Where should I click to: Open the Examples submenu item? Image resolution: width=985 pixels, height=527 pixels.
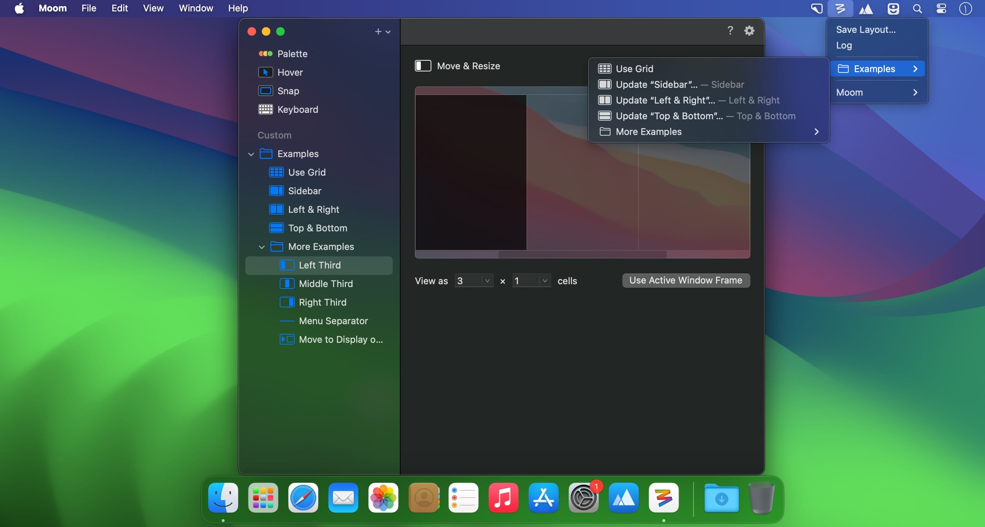(x=877, y=69)
